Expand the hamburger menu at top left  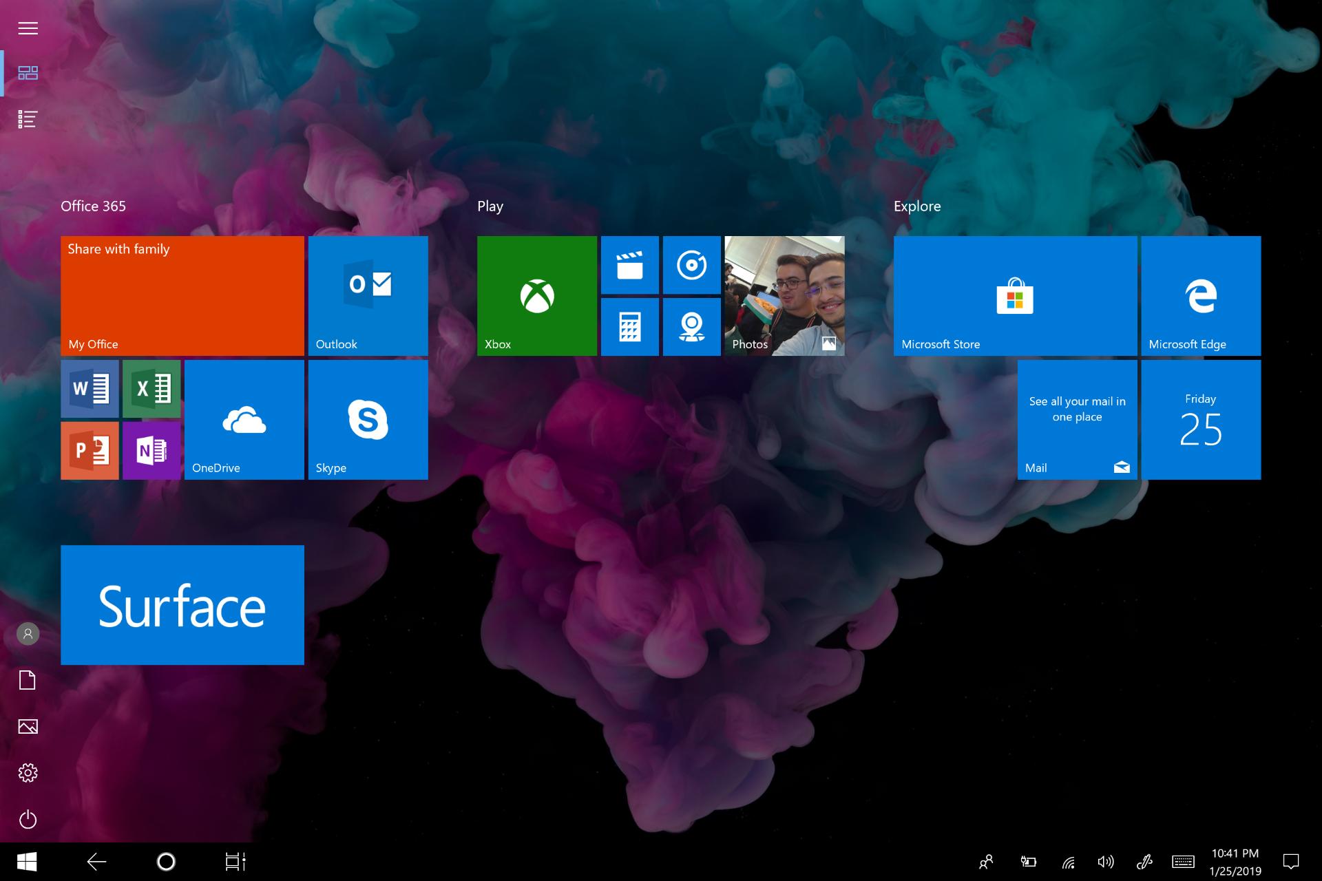coord(28,28)
